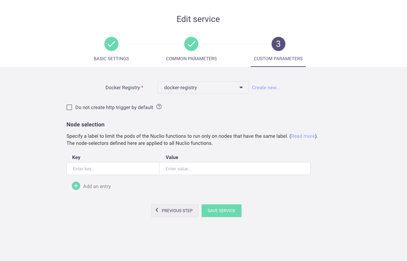Image resolution: width=407 pixels, height=261 pixels.
Task: Click the Save Service button
Action: (x=221, y=210)
